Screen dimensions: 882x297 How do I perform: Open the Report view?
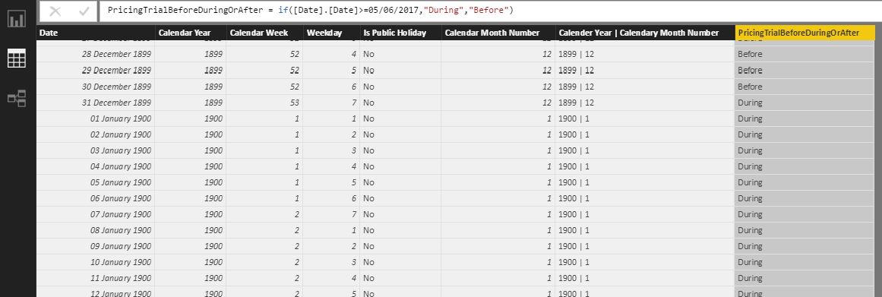[x=16, y=18]
